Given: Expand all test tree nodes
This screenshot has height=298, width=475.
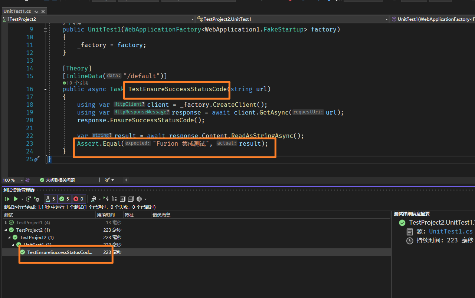Looking at the screenshot, I should [x=122, y=199].
